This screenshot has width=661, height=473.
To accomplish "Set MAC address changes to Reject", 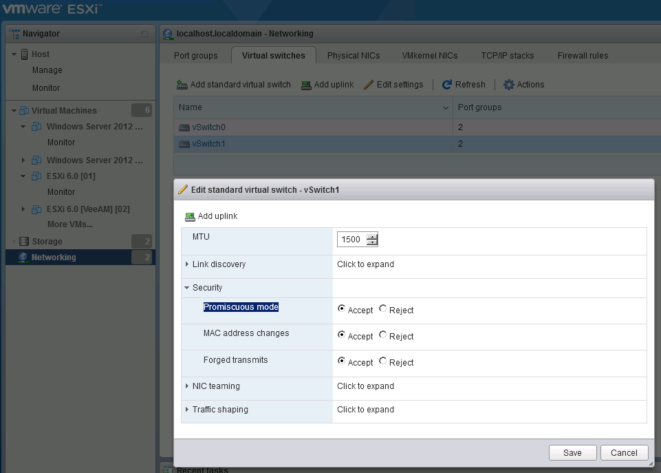I will (382, 335).
